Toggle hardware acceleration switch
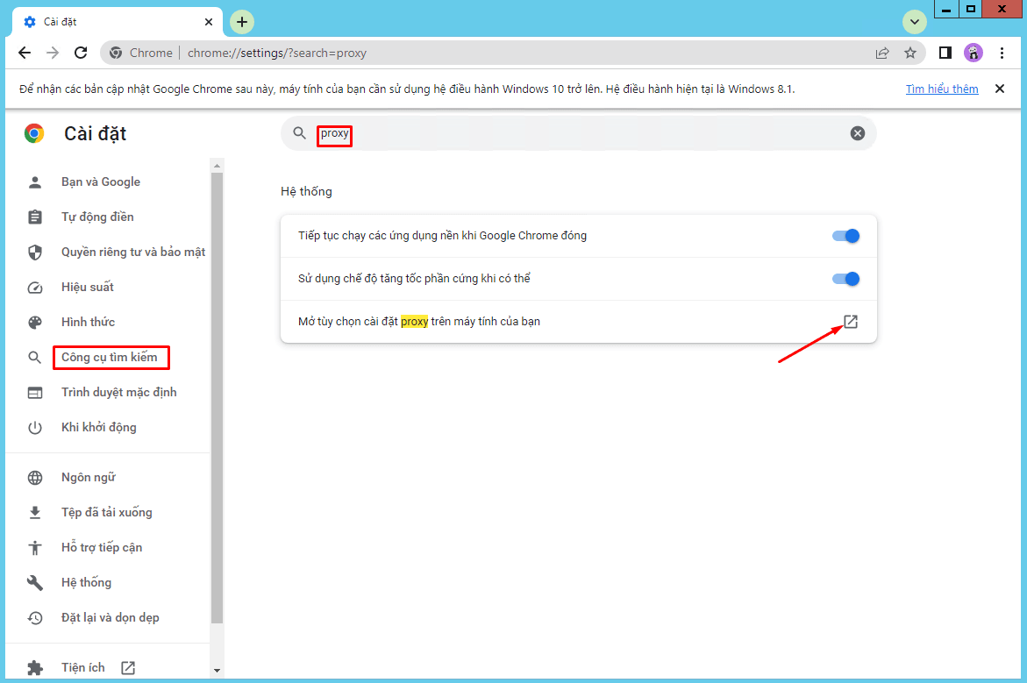 point(845,279)
